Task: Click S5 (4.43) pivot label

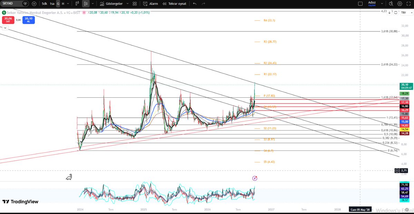Action: (x=269, y=162)
